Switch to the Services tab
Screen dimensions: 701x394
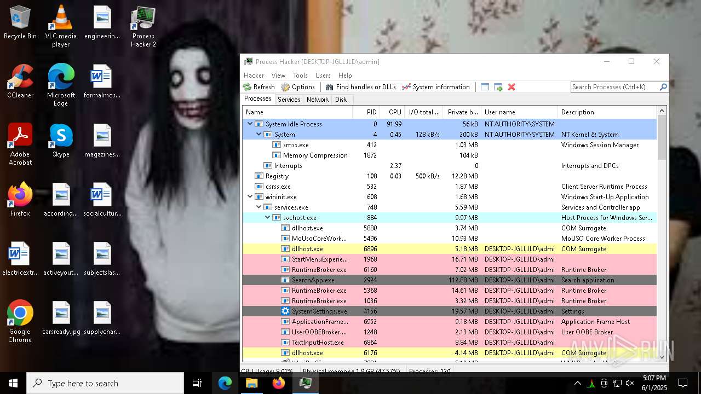click(289, 100)
